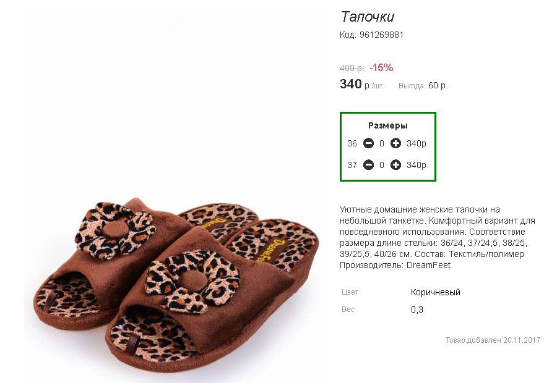Decrease quantity for size 37
Screen dimensions: 544x383
pyautogui.click(x=368, y=165)
